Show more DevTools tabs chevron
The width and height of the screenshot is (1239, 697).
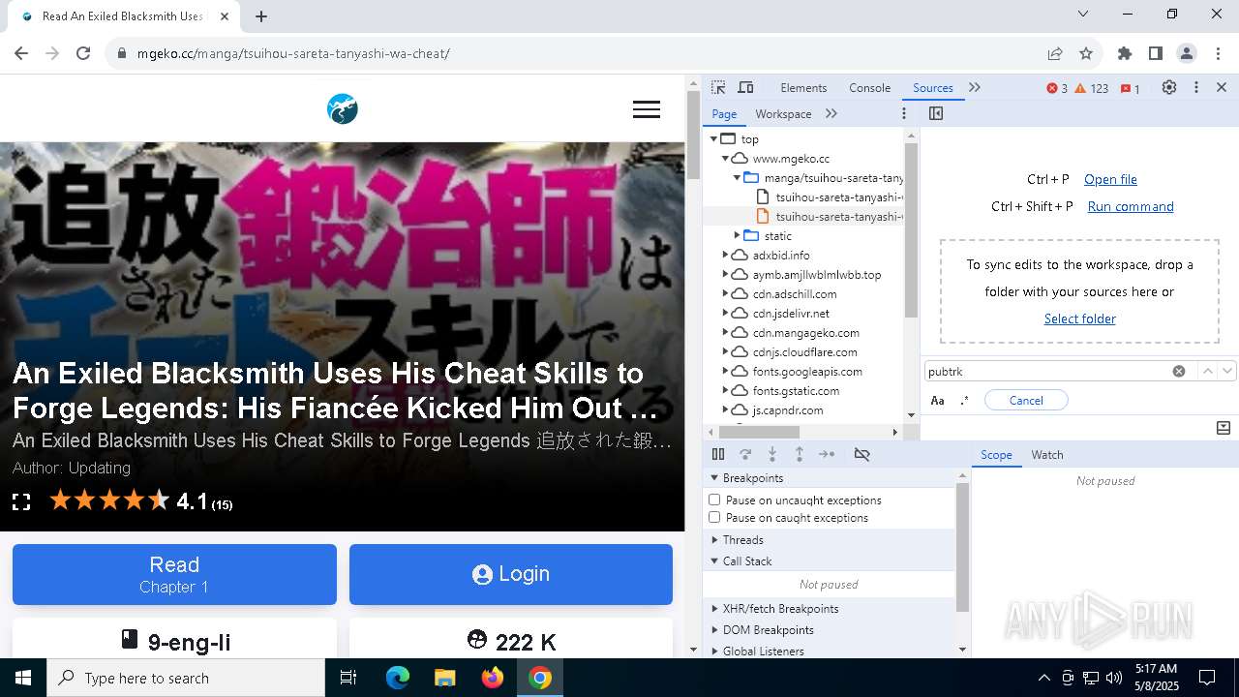pos(975,87)
